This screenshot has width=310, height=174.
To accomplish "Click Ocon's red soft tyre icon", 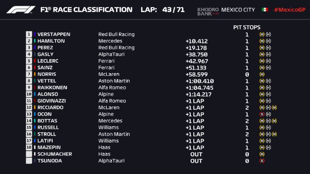I will (262, 114).
